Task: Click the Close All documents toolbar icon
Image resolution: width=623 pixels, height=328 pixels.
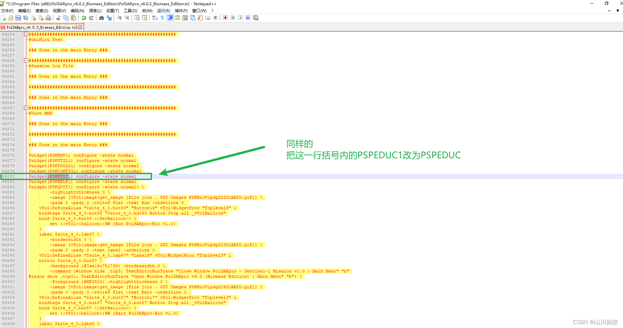Action: click(41, 18)
